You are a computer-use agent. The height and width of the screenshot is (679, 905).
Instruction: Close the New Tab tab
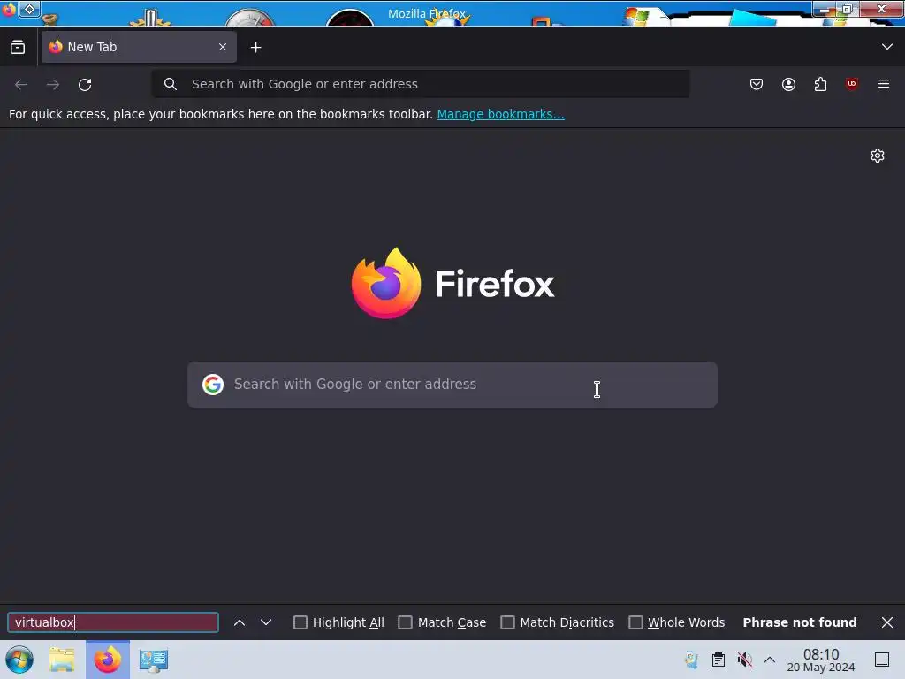223,47
